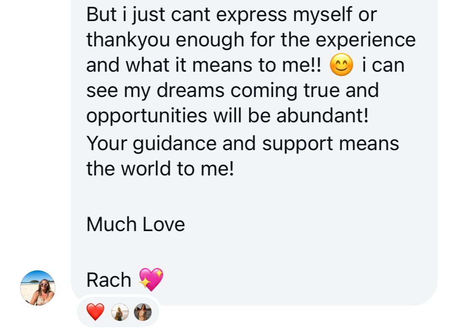Open the sender's beach profile picture
This screenshot has height=334, width=456.
(38, 288)
